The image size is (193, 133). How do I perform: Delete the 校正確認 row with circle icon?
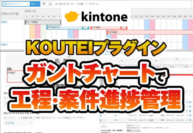pos(190,120)
